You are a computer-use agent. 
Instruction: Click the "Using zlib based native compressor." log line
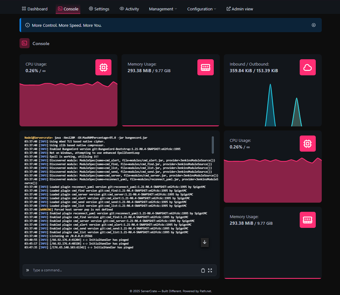pyautogui.click(x=65, y=145)
